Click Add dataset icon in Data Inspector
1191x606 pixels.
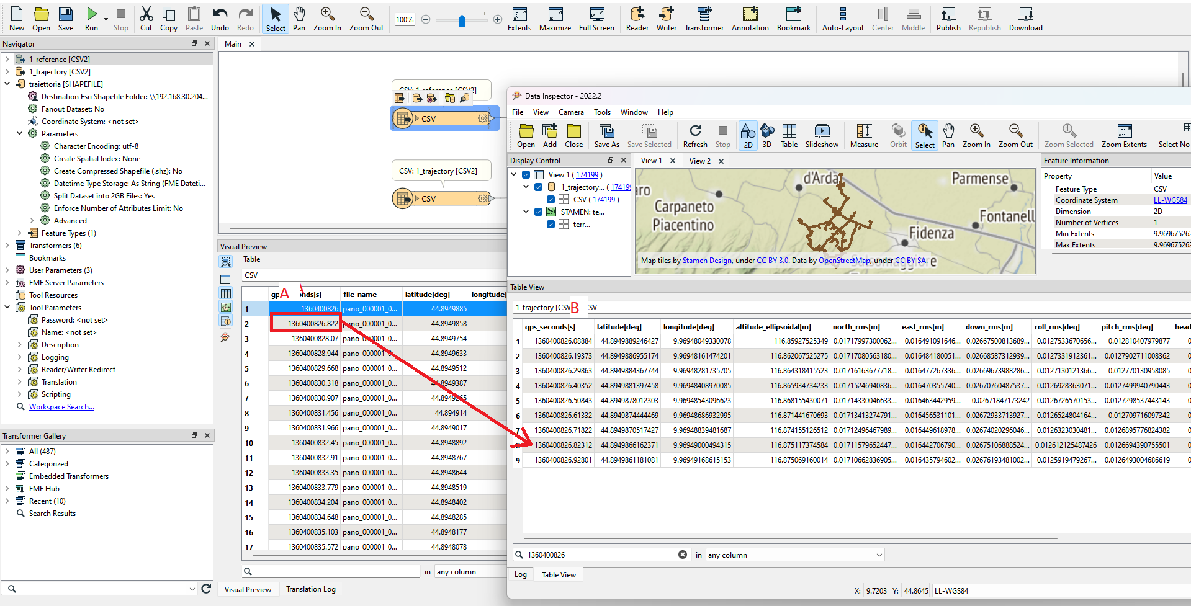(x=550, y=136)
